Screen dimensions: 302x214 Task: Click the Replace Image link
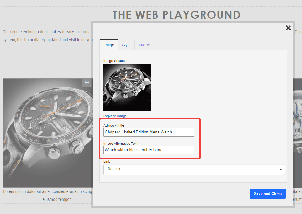[115, 116]
